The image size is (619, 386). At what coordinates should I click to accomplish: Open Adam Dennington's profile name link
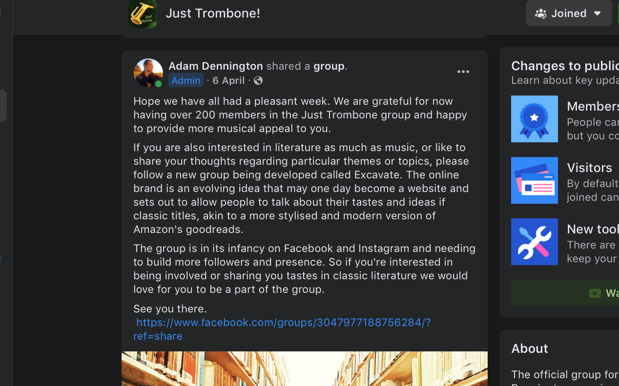(x=215, y=66)
